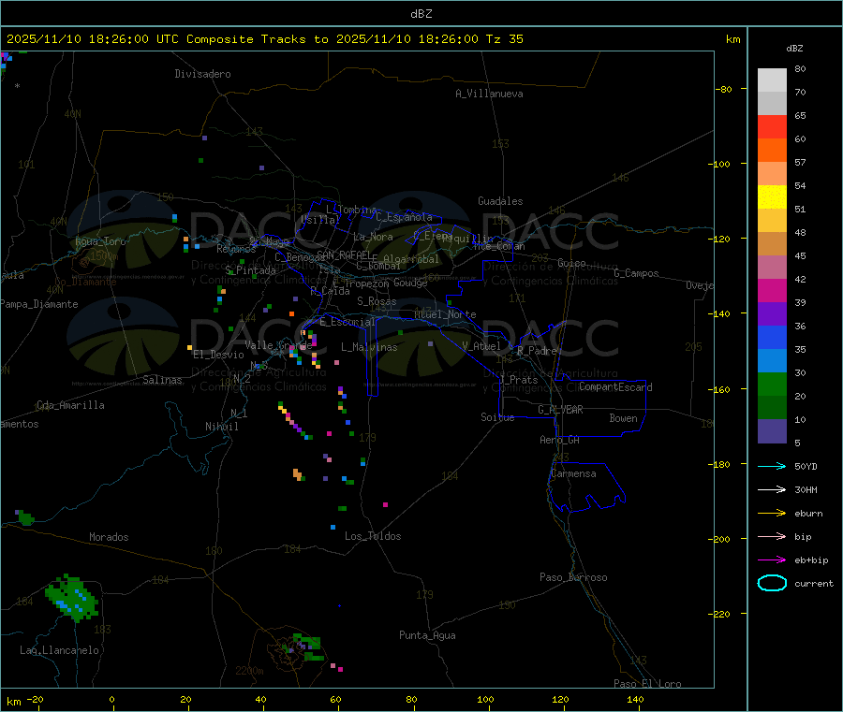Click the magenta eb+bip arrow legend icon
The height and width of the screenshot is (712, 843).
coord(772,560)
